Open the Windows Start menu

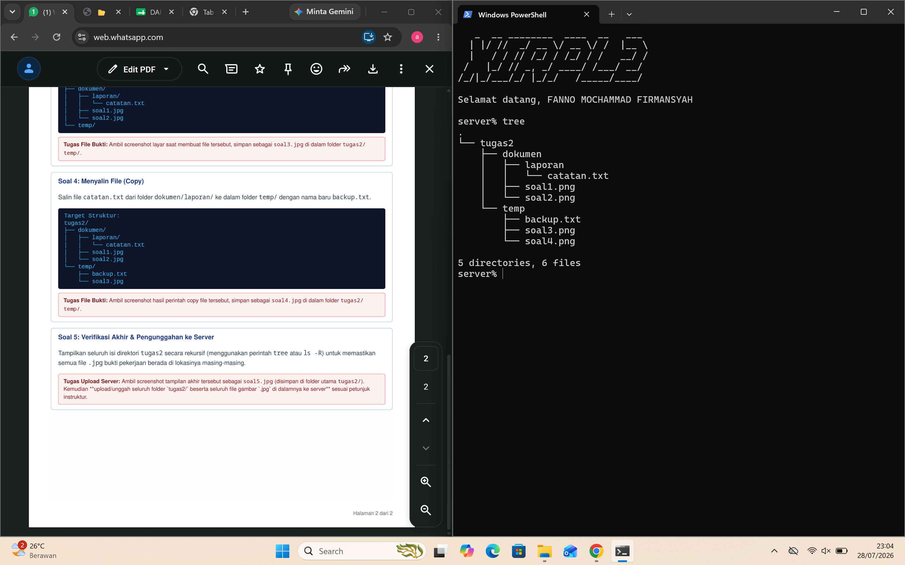(282, 551)
